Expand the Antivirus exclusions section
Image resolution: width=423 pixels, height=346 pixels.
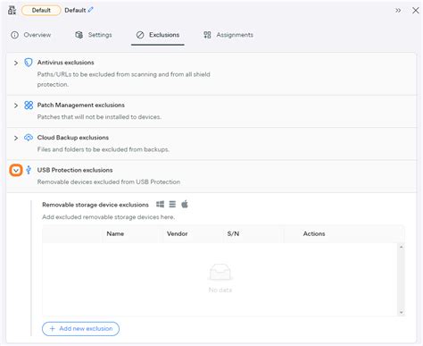16,63
